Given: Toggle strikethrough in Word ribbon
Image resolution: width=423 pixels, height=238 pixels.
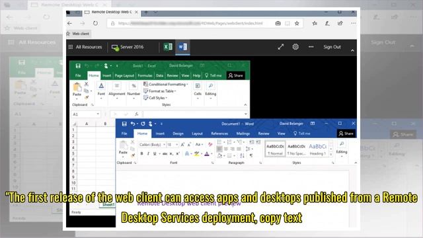Looking at the screenshot, I should coord(165,154).
